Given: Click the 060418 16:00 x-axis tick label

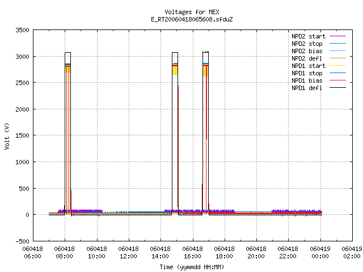Looking at the screenshot, I should pyautogui.click(x=192, y=253).
